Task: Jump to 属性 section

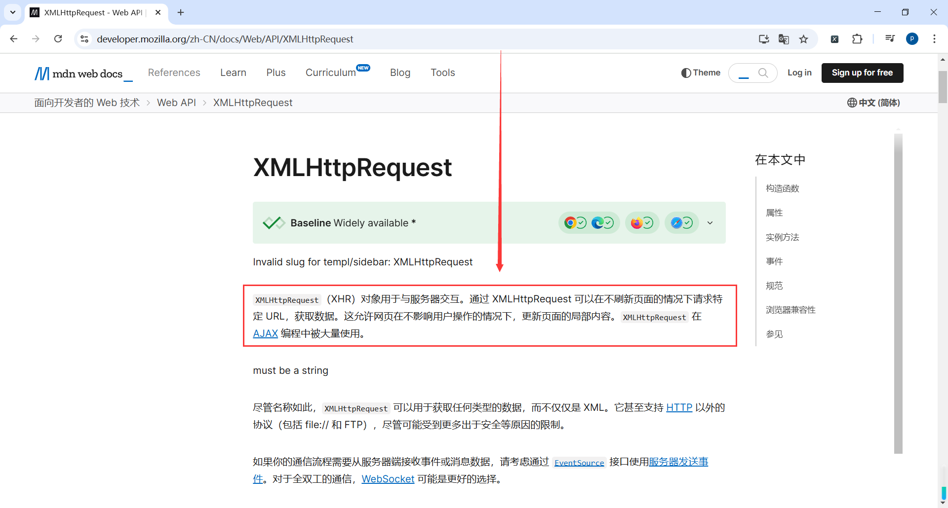Action: coord(774,213)
